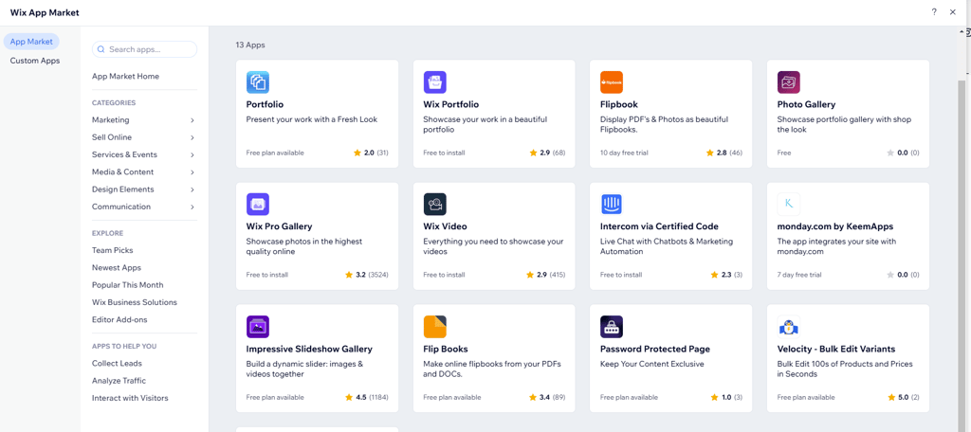Expand the Sell Online category chevron
Image resolution: width=971 pixels, height=432 pixels.
pos(192,137)
